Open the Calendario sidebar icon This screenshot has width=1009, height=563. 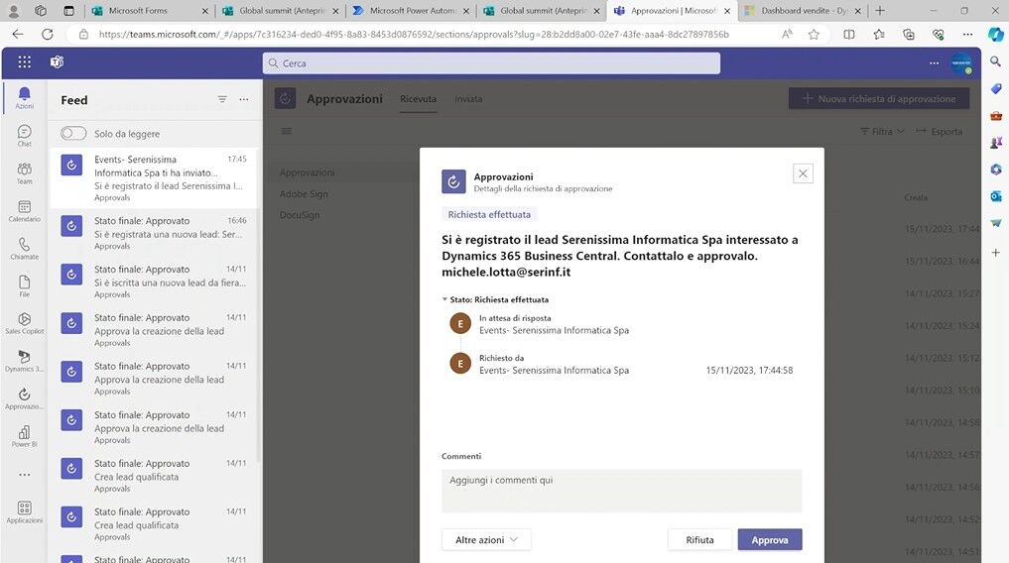click(x=24, y=210)
